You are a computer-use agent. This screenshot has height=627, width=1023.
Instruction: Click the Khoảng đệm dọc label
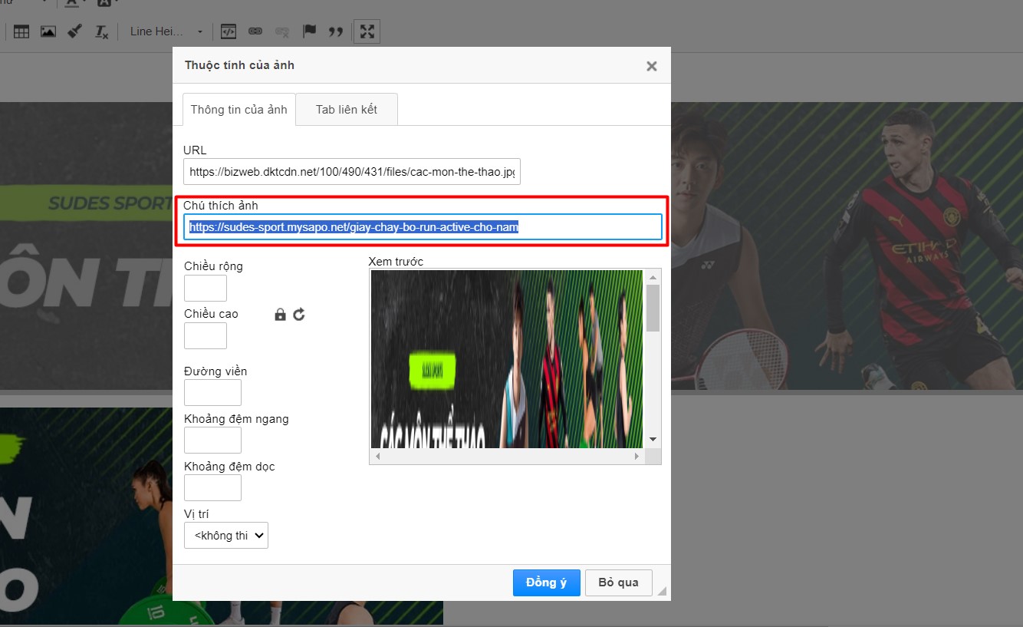click(x=229, y=467)
